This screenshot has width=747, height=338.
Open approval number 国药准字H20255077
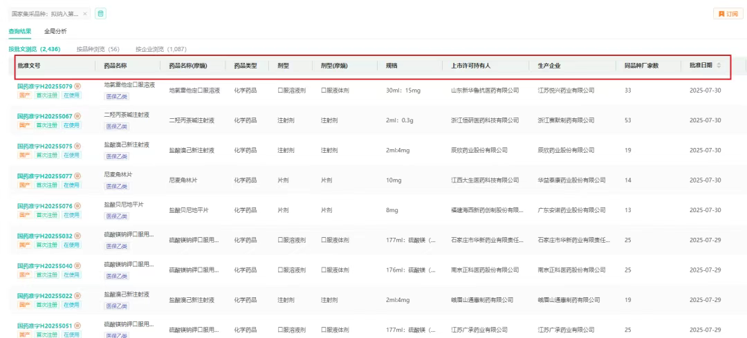click(45, 177)
